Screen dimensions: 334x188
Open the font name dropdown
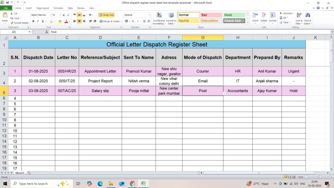click(x=50, y=15)
